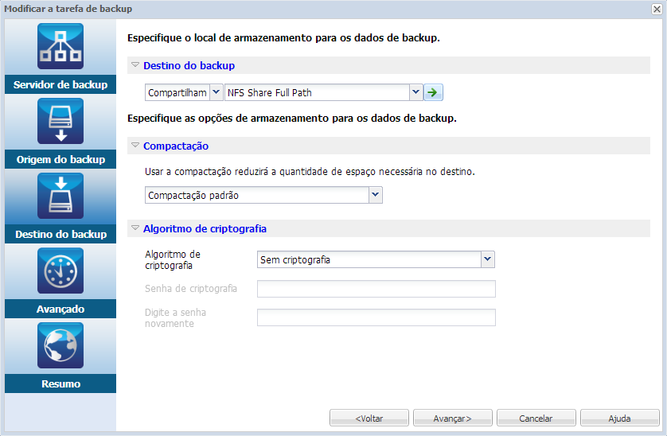Click the Avançar> button

pos(452,418)
